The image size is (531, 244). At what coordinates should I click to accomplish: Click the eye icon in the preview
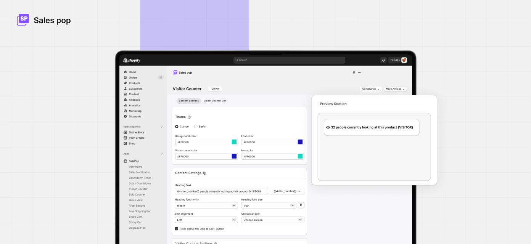coord(328,127)
